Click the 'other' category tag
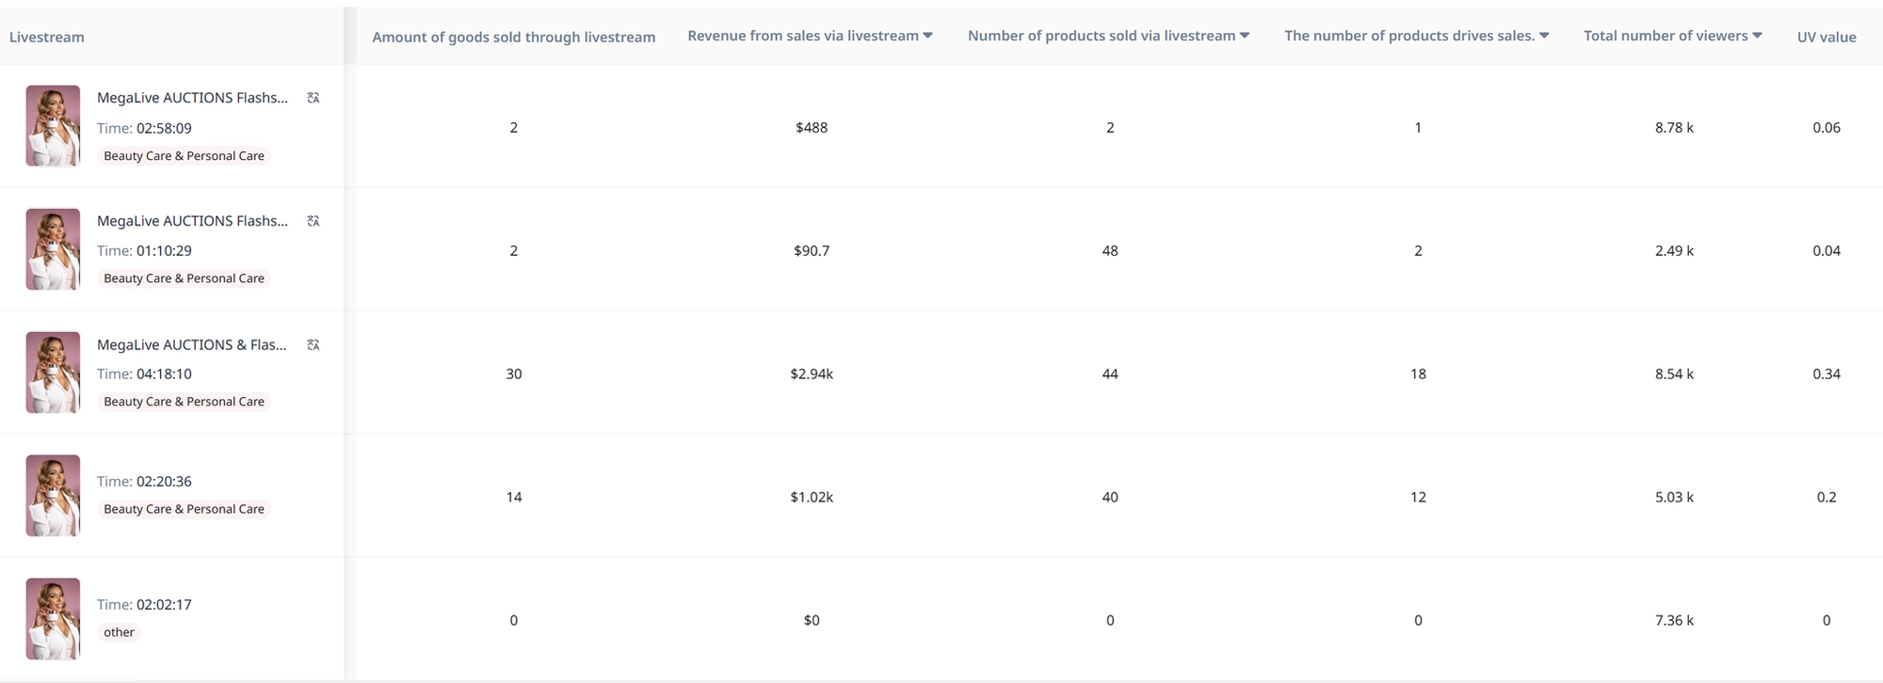1883x683 pixels. 119,632
